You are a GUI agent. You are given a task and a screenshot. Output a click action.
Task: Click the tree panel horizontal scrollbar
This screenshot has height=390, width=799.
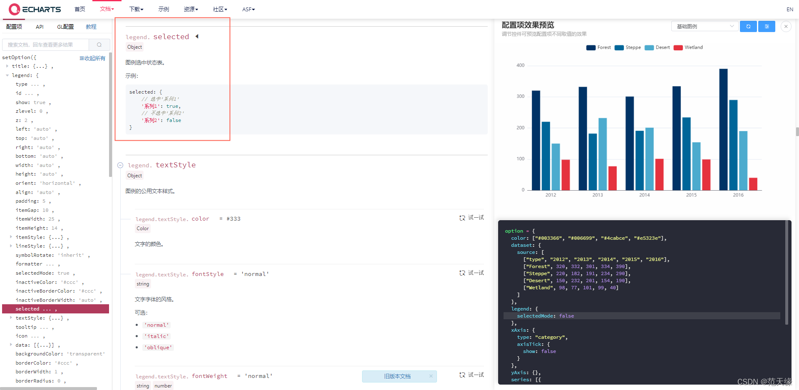pyautogui.click(x=49, y=388)
